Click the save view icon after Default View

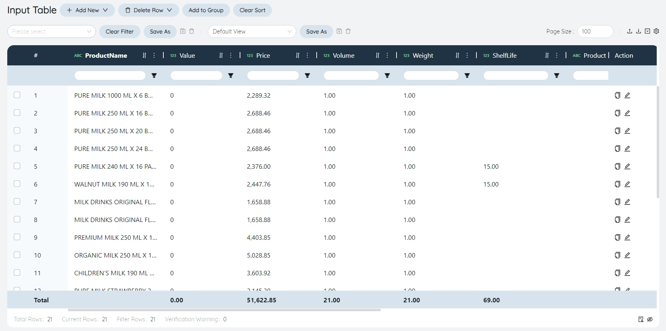pyautogui.click(x=339, y=31)
